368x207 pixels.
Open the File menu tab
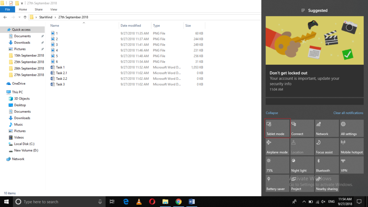[8, 9]
